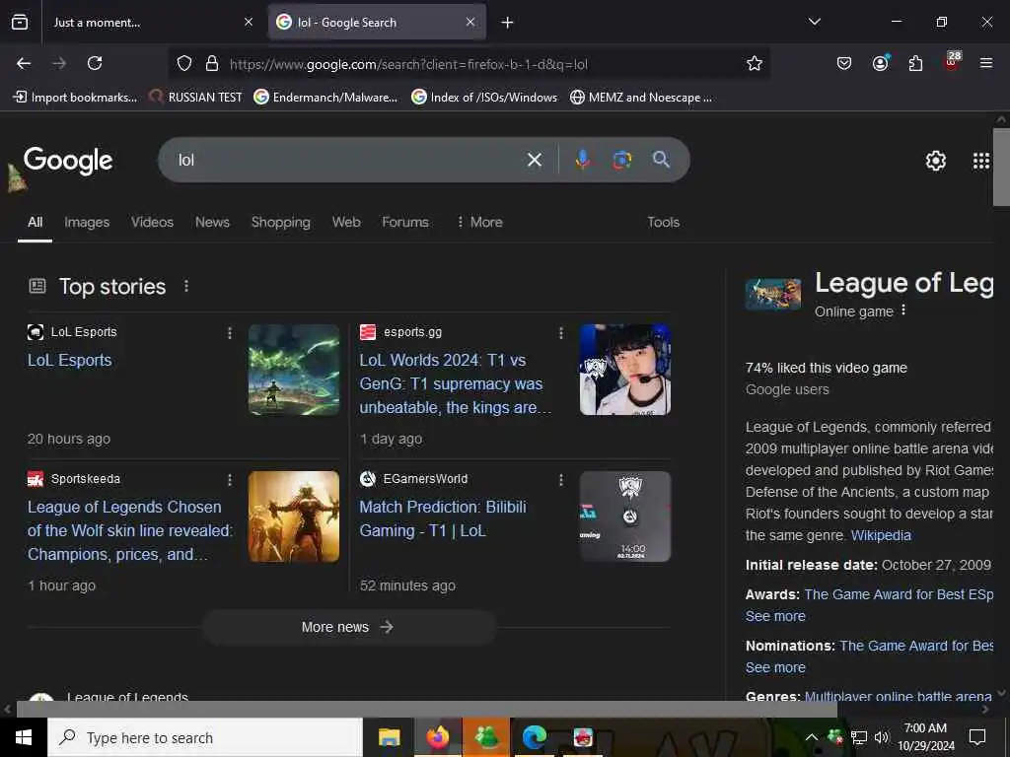Open the Chosen of the Wolf skin article
1010x757 pixels.
pyautogui.click(x=130, y=530)
